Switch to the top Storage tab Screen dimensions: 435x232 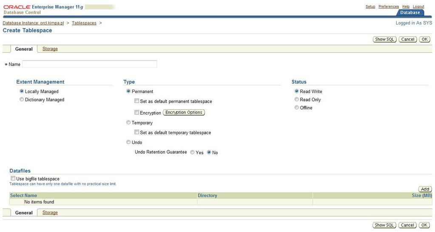[50, 49]
